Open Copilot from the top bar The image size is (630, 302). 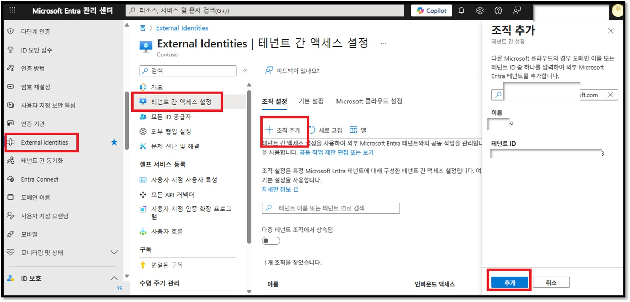tap(431, 11)
